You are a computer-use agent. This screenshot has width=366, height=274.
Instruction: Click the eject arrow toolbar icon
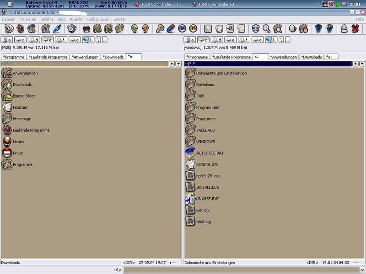coord(344,29)
